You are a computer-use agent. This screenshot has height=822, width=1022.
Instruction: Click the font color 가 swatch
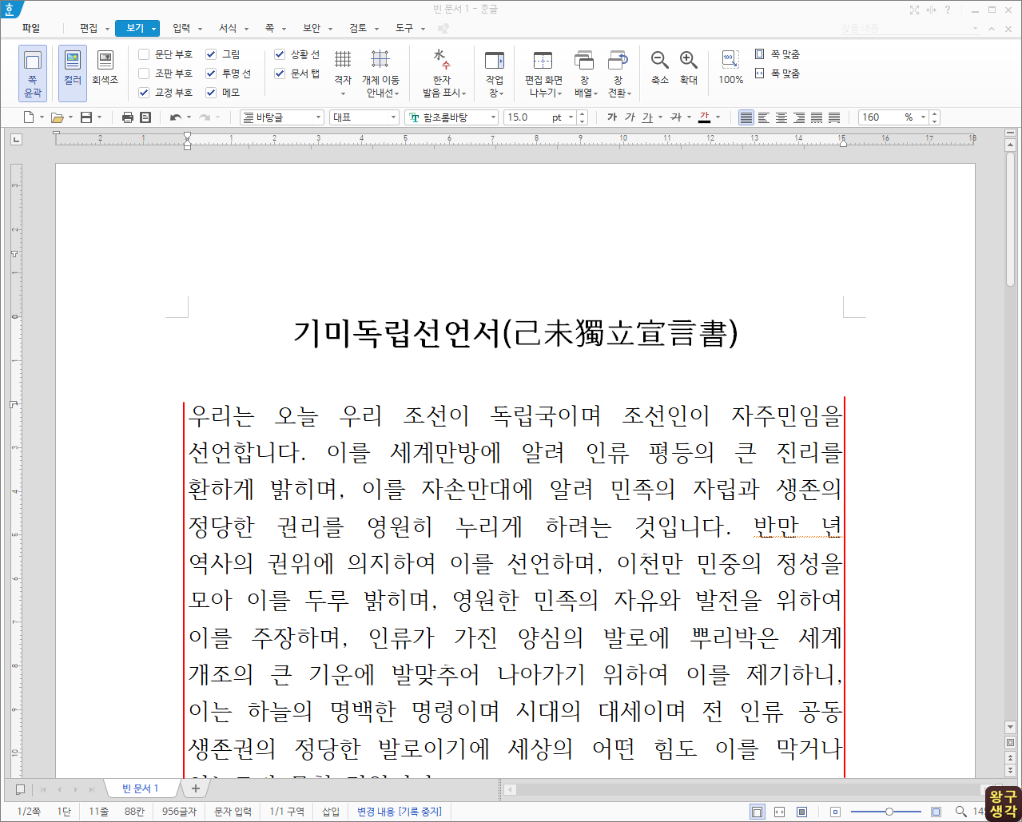tap(704, 117)
